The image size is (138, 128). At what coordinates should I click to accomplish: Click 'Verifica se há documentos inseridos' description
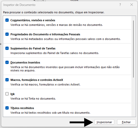[x=65, y=69]
